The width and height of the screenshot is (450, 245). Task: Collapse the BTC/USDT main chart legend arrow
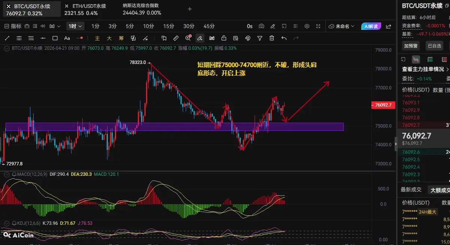(x=6, y=48)
